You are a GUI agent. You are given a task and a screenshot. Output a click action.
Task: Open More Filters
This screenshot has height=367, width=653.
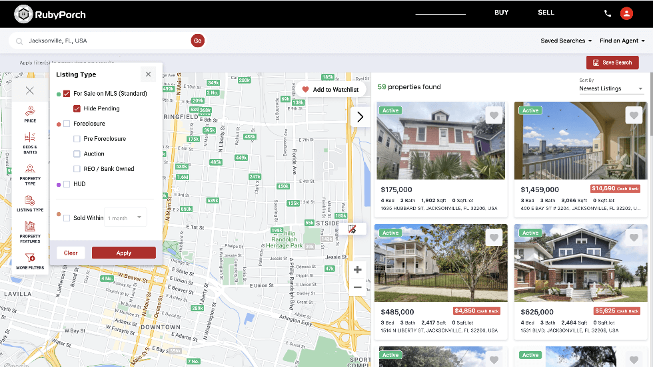click(x=30, y=261)
